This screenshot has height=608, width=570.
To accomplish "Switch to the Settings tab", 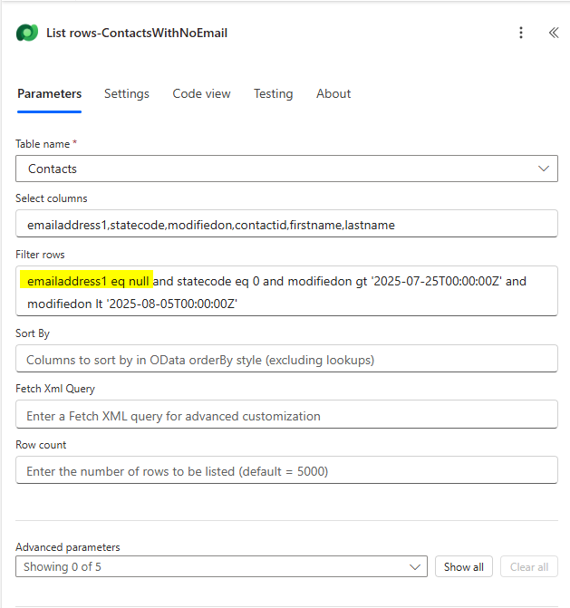I will point(126,94).
